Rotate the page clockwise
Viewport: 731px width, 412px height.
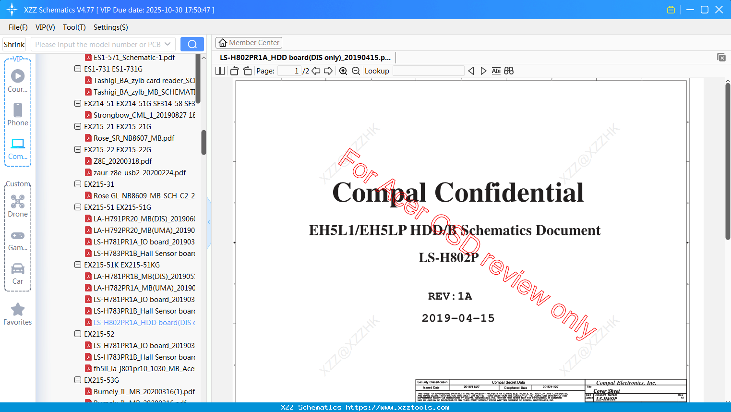(x=247, y=71)
